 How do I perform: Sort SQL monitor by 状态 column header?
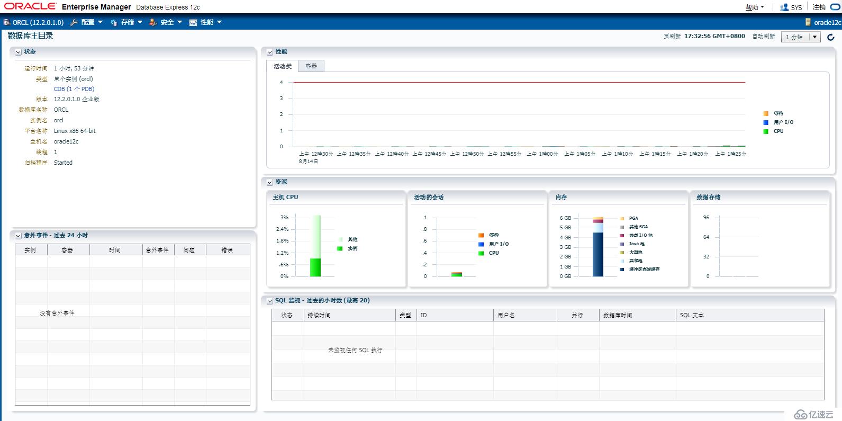tap(288, 315)
